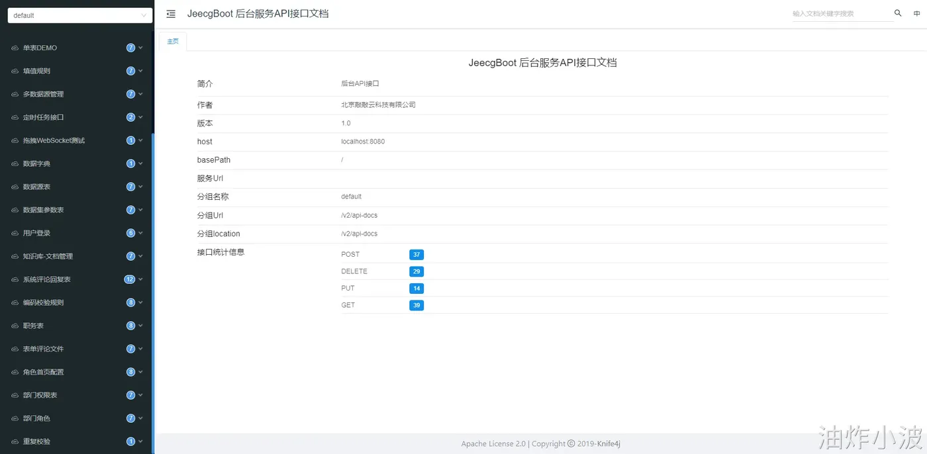Open the 多数据源管理 menu group
This screenshot has width=927, height=454.
pyautogui.click(x=77, y=94)
